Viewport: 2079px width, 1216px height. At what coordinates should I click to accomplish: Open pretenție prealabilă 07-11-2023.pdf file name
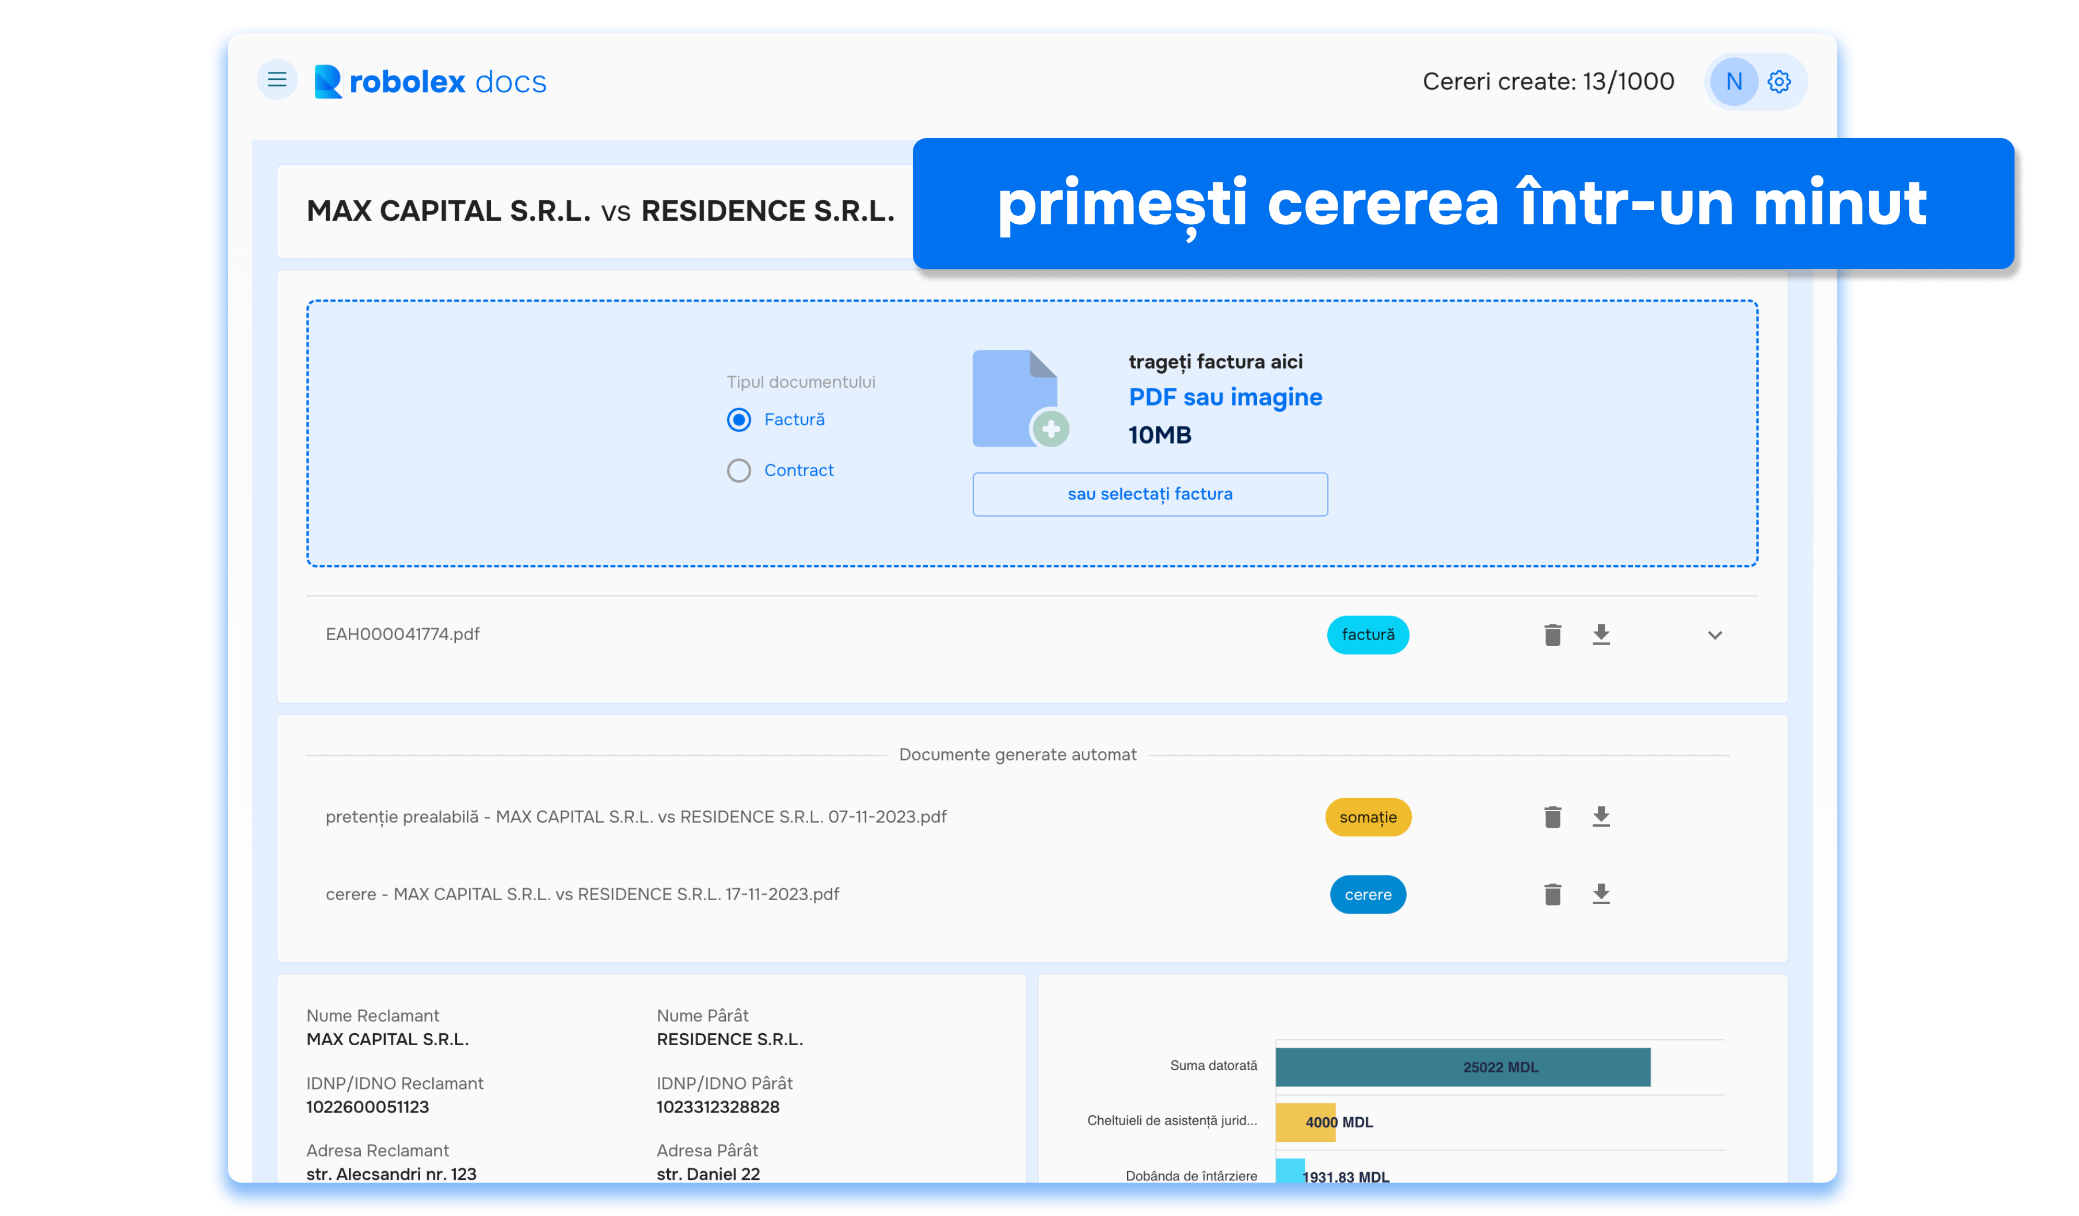(x=636, y=817)
